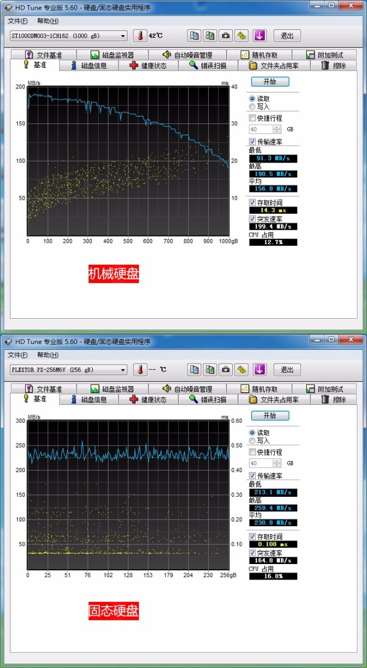Screen dimensions: 367x668
Task: Open 磁盘监视器 tab in ST1000DM003 window
Action: 112,55
